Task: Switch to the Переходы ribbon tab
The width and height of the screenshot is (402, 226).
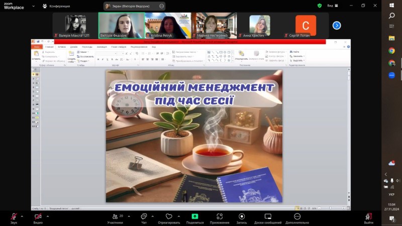Action: (x=87, y=47)
